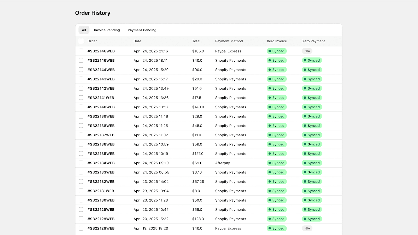Check the select-all checkbox in header
418x235 pixels.
click(x=81, y=41)
